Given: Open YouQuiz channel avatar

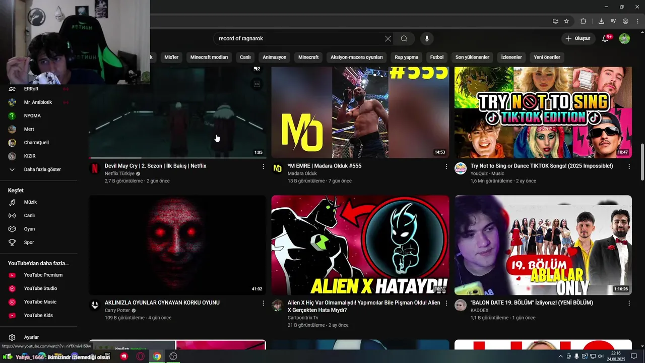Looking at the screenshot, I should [x=461, y=168].
